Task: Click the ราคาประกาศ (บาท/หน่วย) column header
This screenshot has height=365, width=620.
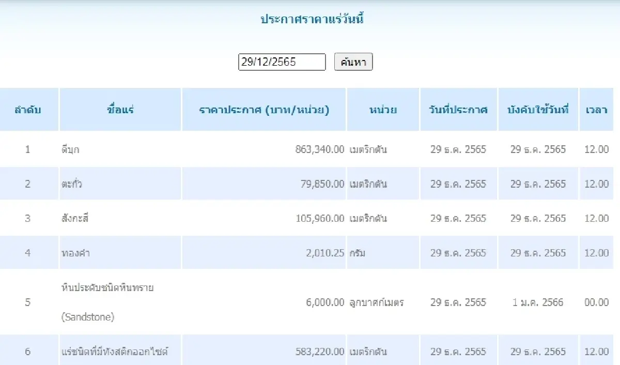Action: coord(264,110)
